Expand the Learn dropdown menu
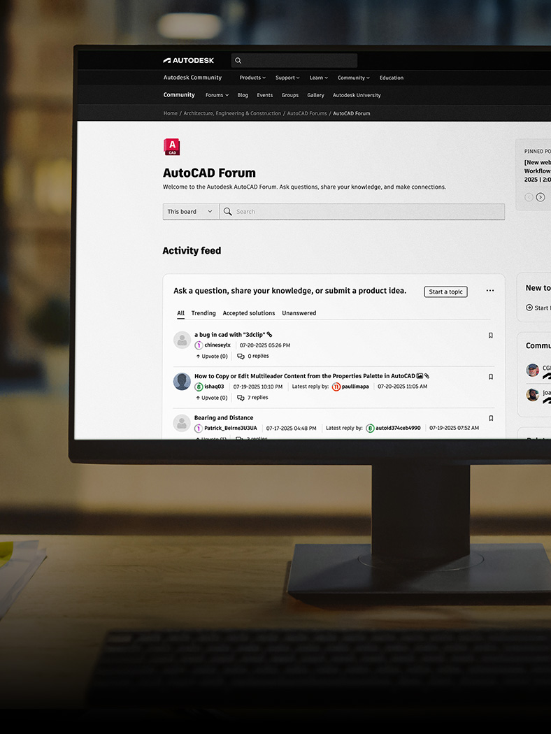This screenshot has height=734, width=551. [x=318, y=78]
